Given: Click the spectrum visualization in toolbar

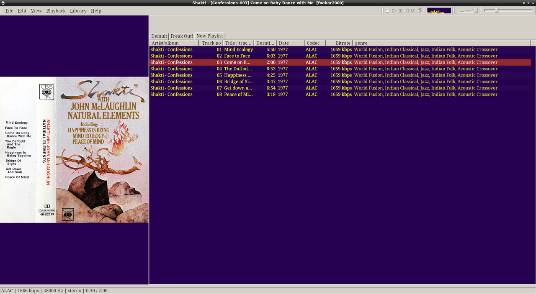Looking at the screenshot, I should [x=439, y=11].
